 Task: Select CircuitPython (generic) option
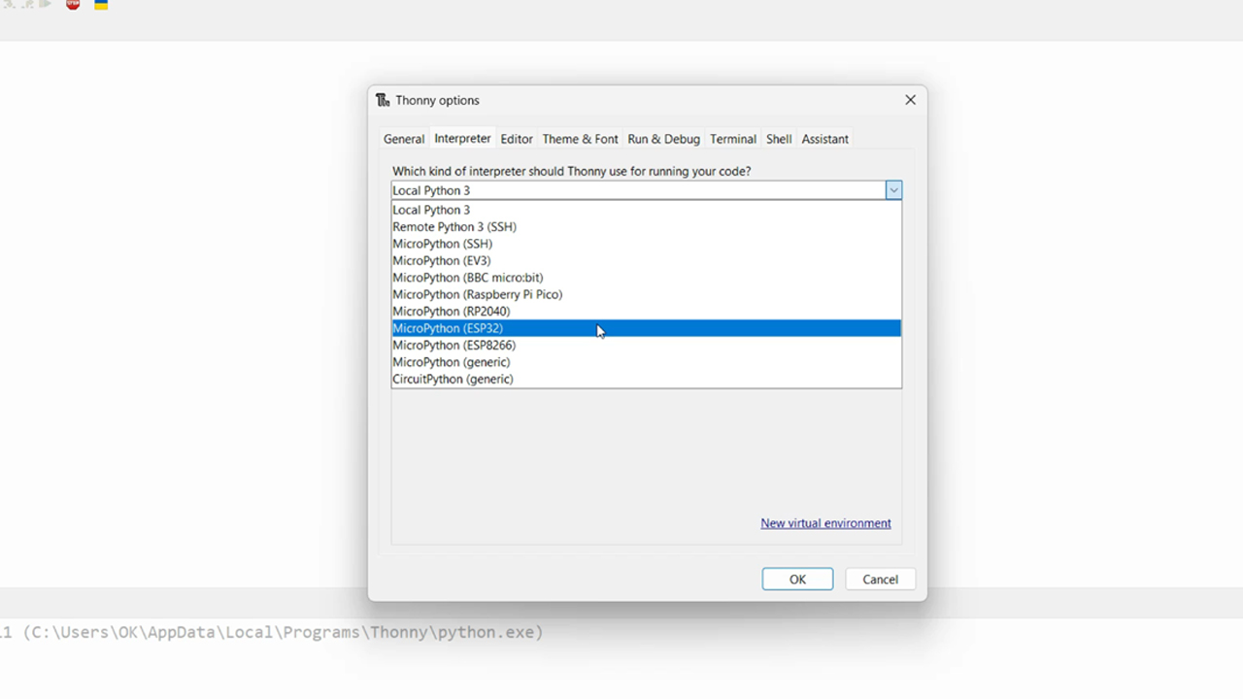coord(646,380)
